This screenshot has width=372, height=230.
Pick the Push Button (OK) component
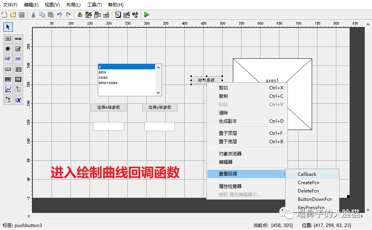[8, 39]
